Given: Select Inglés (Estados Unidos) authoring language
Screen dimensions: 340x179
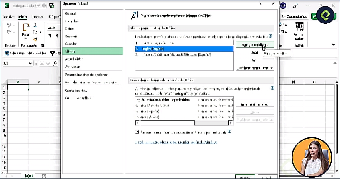Looking at the screenshot, I should 184,100.
